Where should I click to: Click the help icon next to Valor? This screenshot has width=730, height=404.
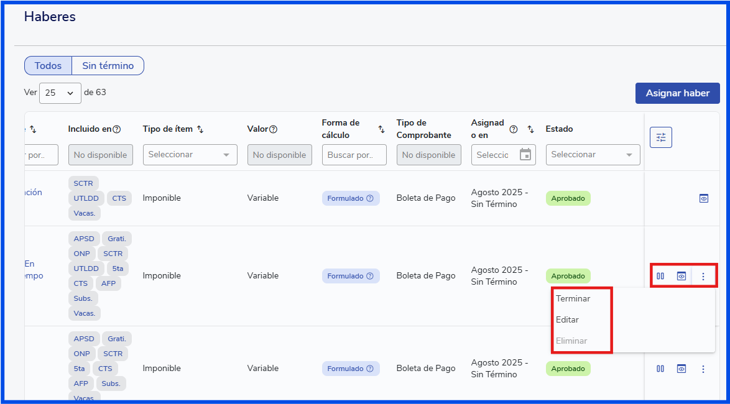click(x=273, y=129)
